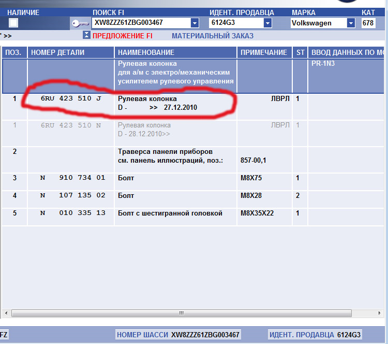Open the МАРКА Volkswagen dropdown
This screenshot has width=388, height=344.
pyautogui.click(x=351, y=23)
